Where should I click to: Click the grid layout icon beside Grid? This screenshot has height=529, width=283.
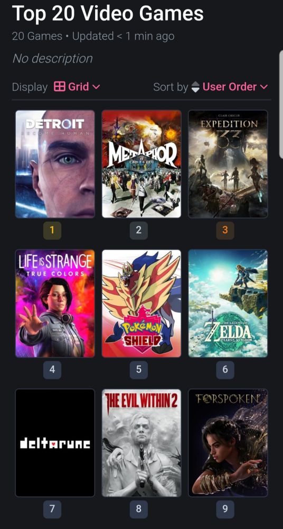coord(60,87)
